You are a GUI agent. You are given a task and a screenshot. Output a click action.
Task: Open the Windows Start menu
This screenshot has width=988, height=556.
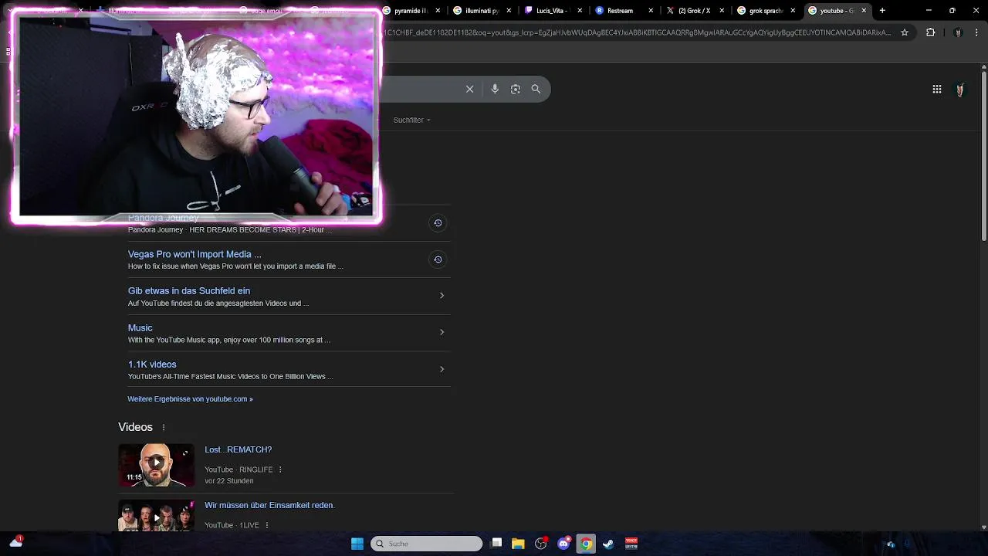[x=357, y=544]
